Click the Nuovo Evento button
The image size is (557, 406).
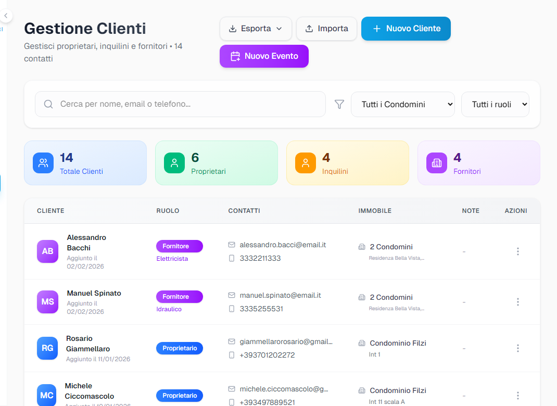click(264, 56)
